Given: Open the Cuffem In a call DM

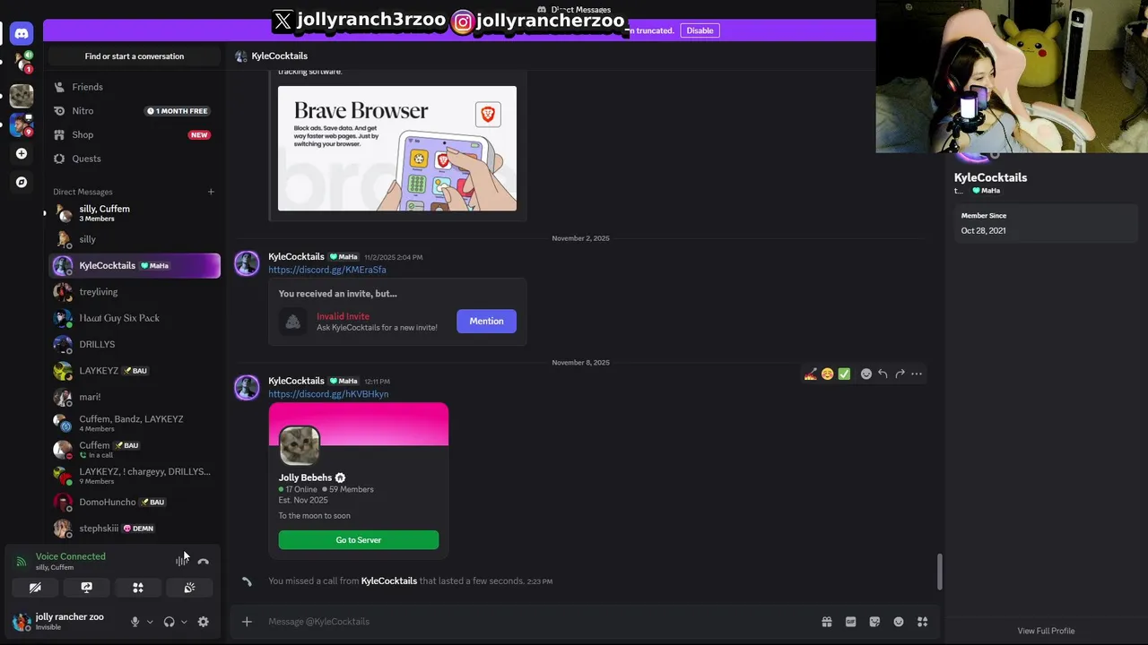Looking at the screenshot, I should pyautogui.click(x=135, y=450).
